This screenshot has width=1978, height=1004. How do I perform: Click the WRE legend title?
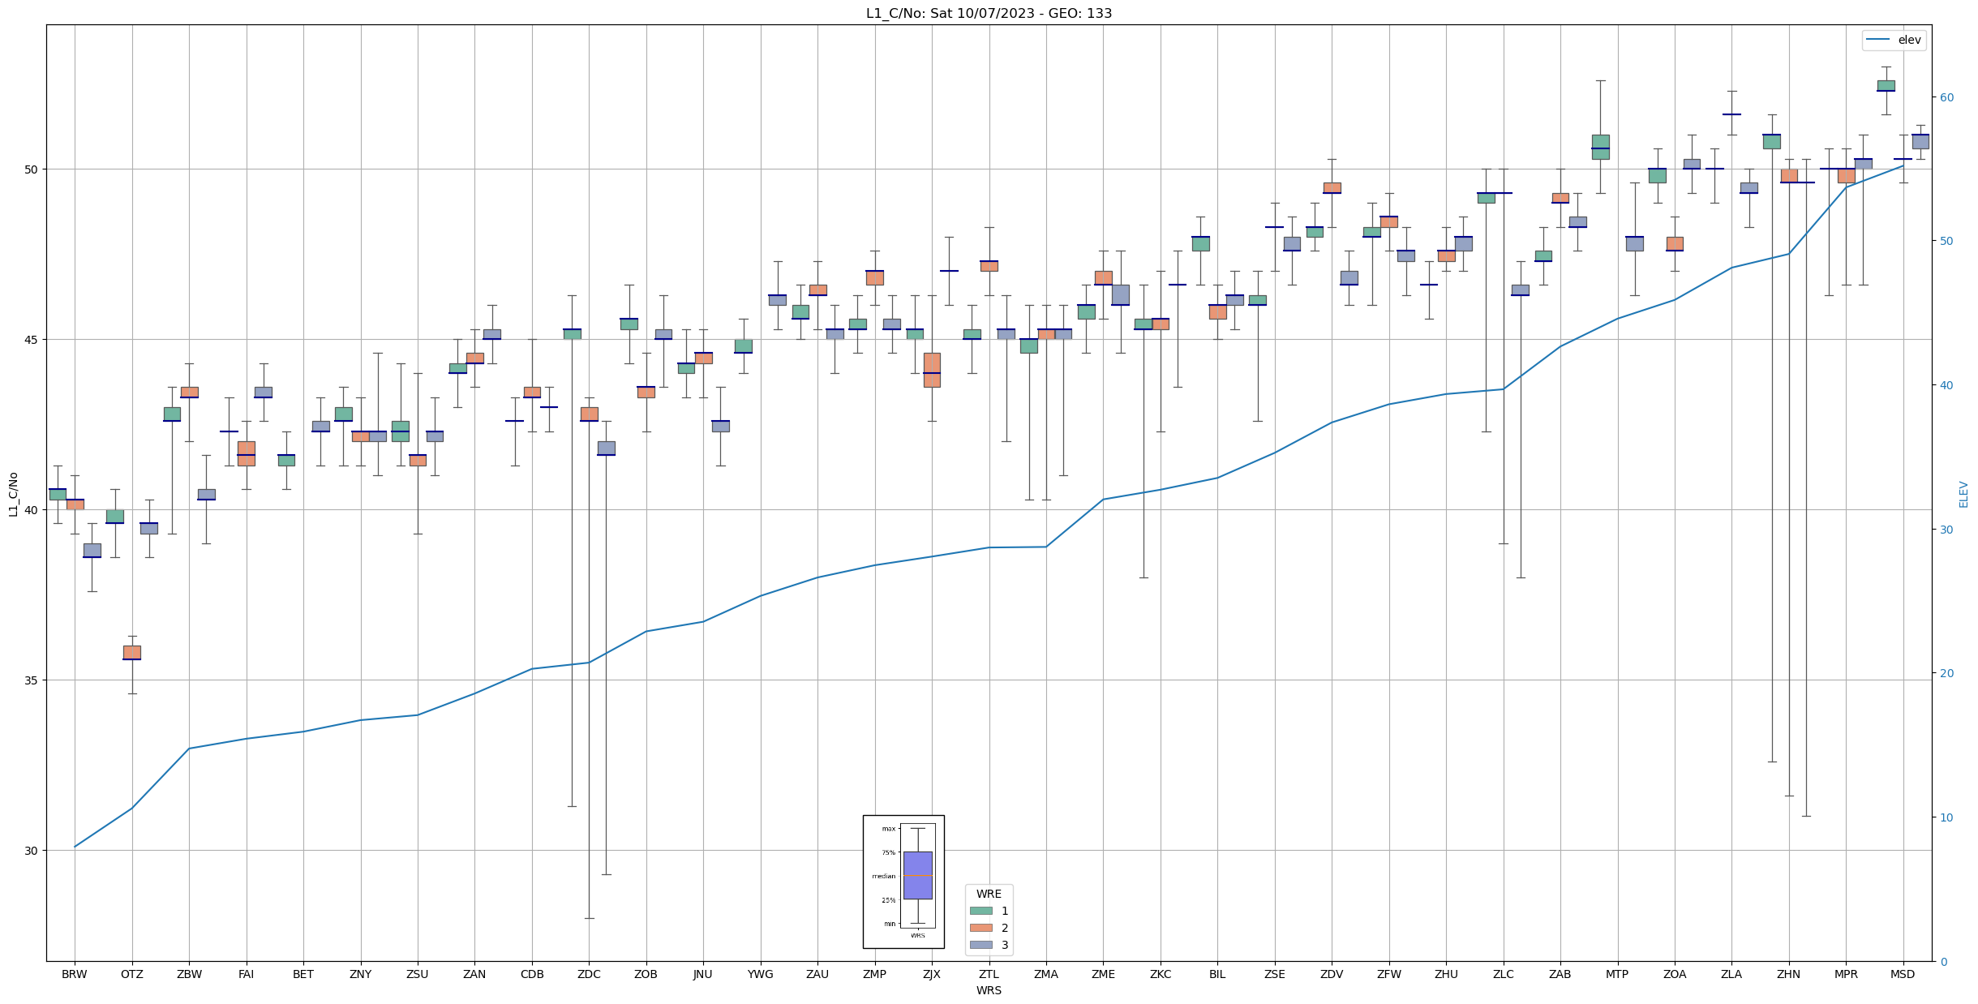tap(989, 894)
